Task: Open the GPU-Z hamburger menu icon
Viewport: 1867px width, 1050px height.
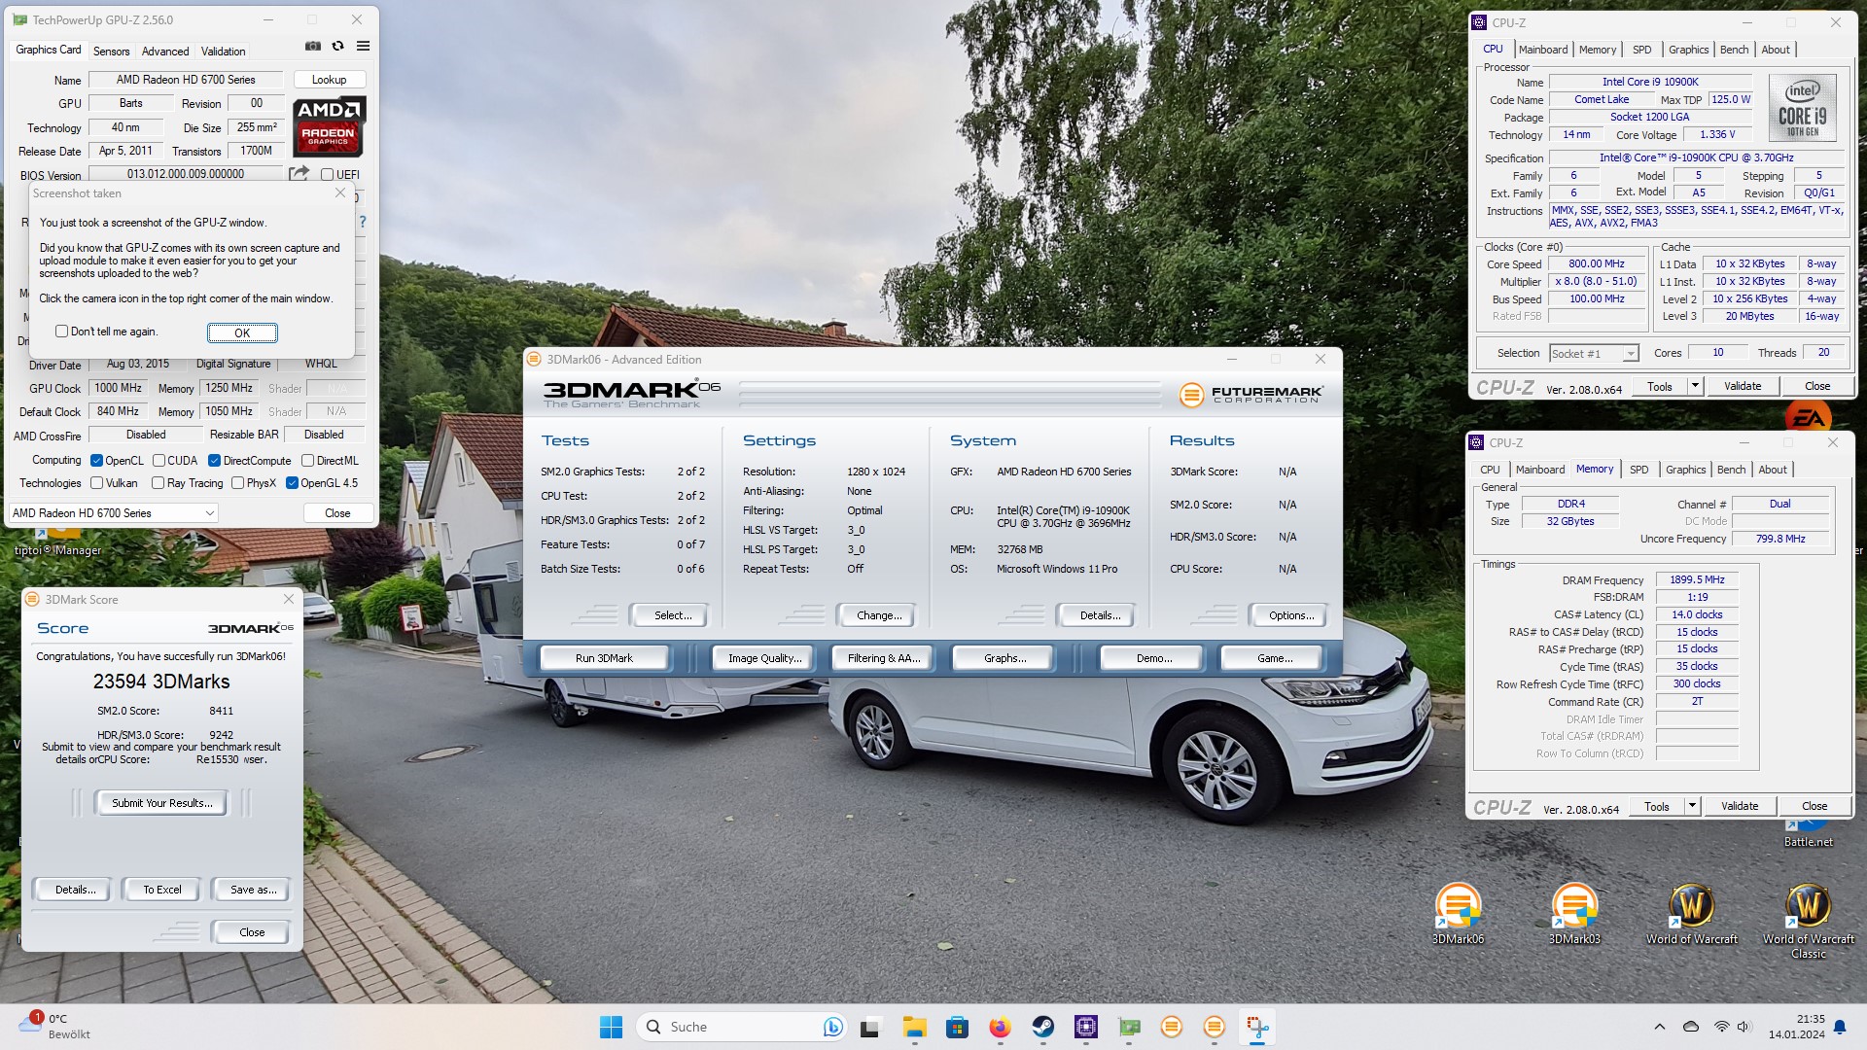Action: point(363,46)
